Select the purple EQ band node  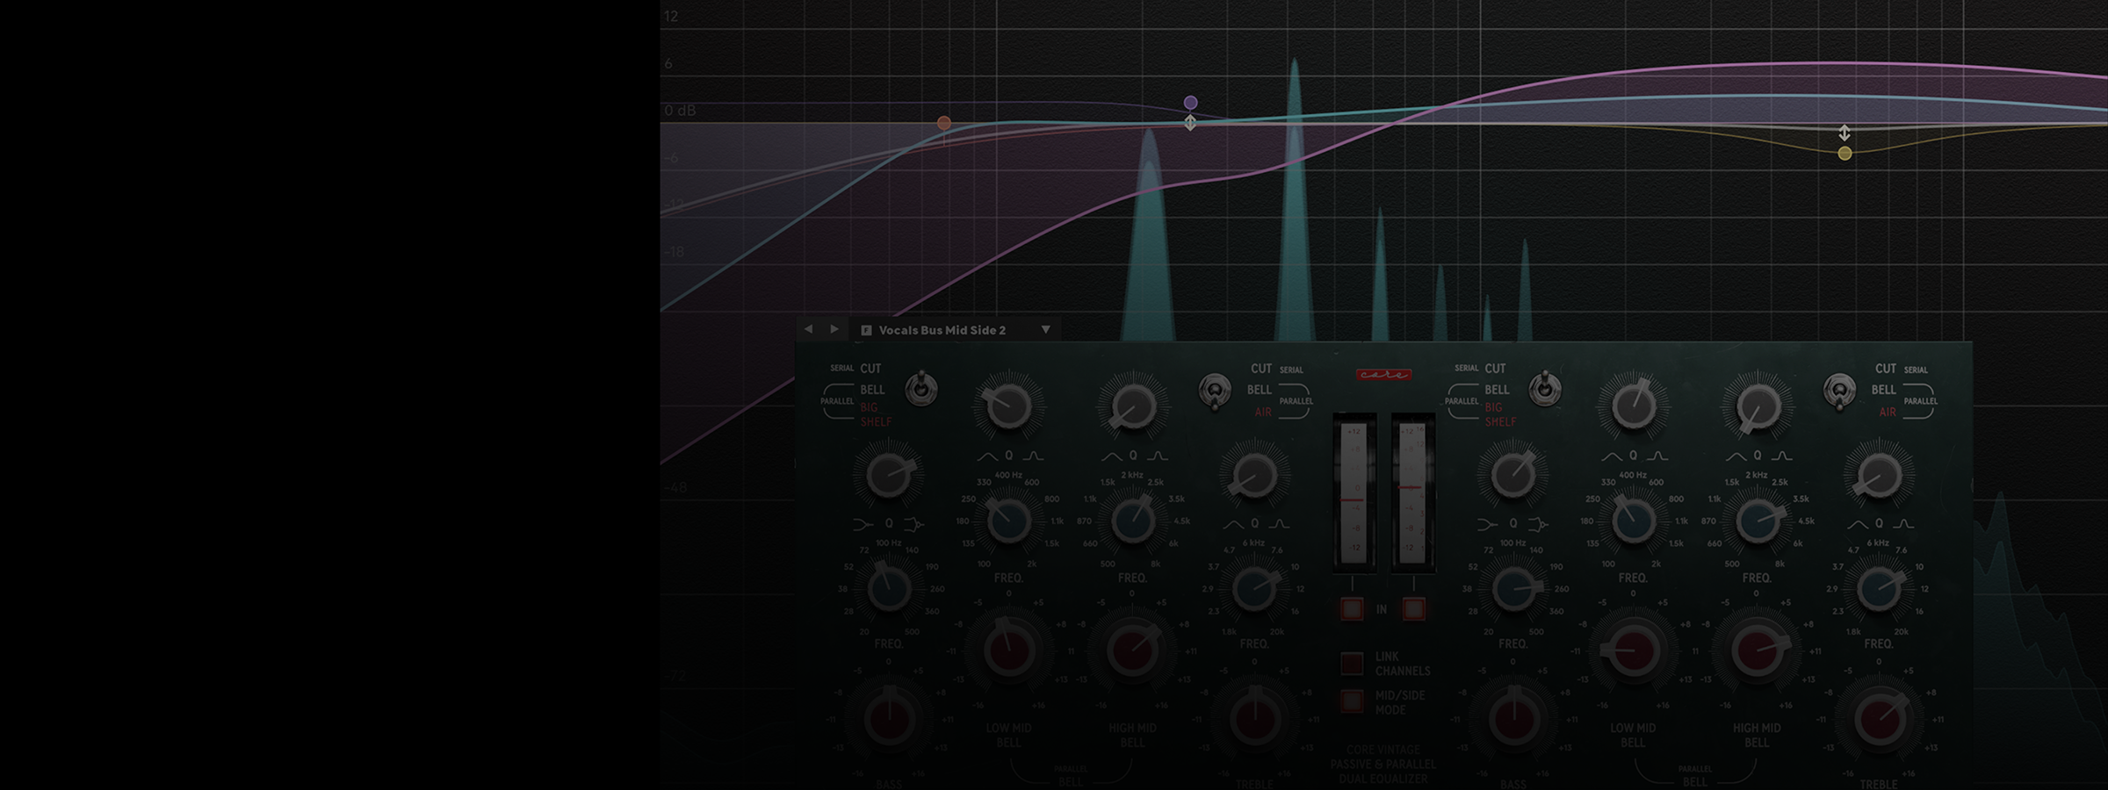click(1190, 103)
